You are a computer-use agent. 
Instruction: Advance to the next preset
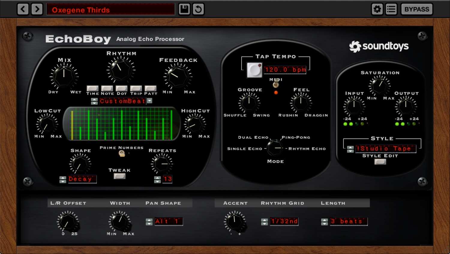click(x=37, y=9)
